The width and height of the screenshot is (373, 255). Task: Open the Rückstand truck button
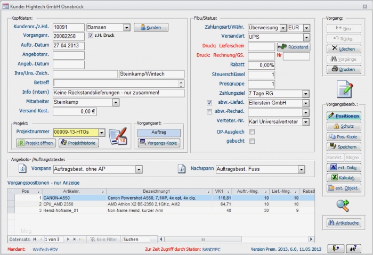[293, 47]
